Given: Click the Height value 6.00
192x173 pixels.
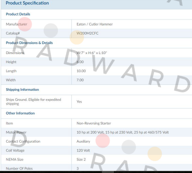Looking at the screenshot, I should pyautogui.click(x=80, y=62).
